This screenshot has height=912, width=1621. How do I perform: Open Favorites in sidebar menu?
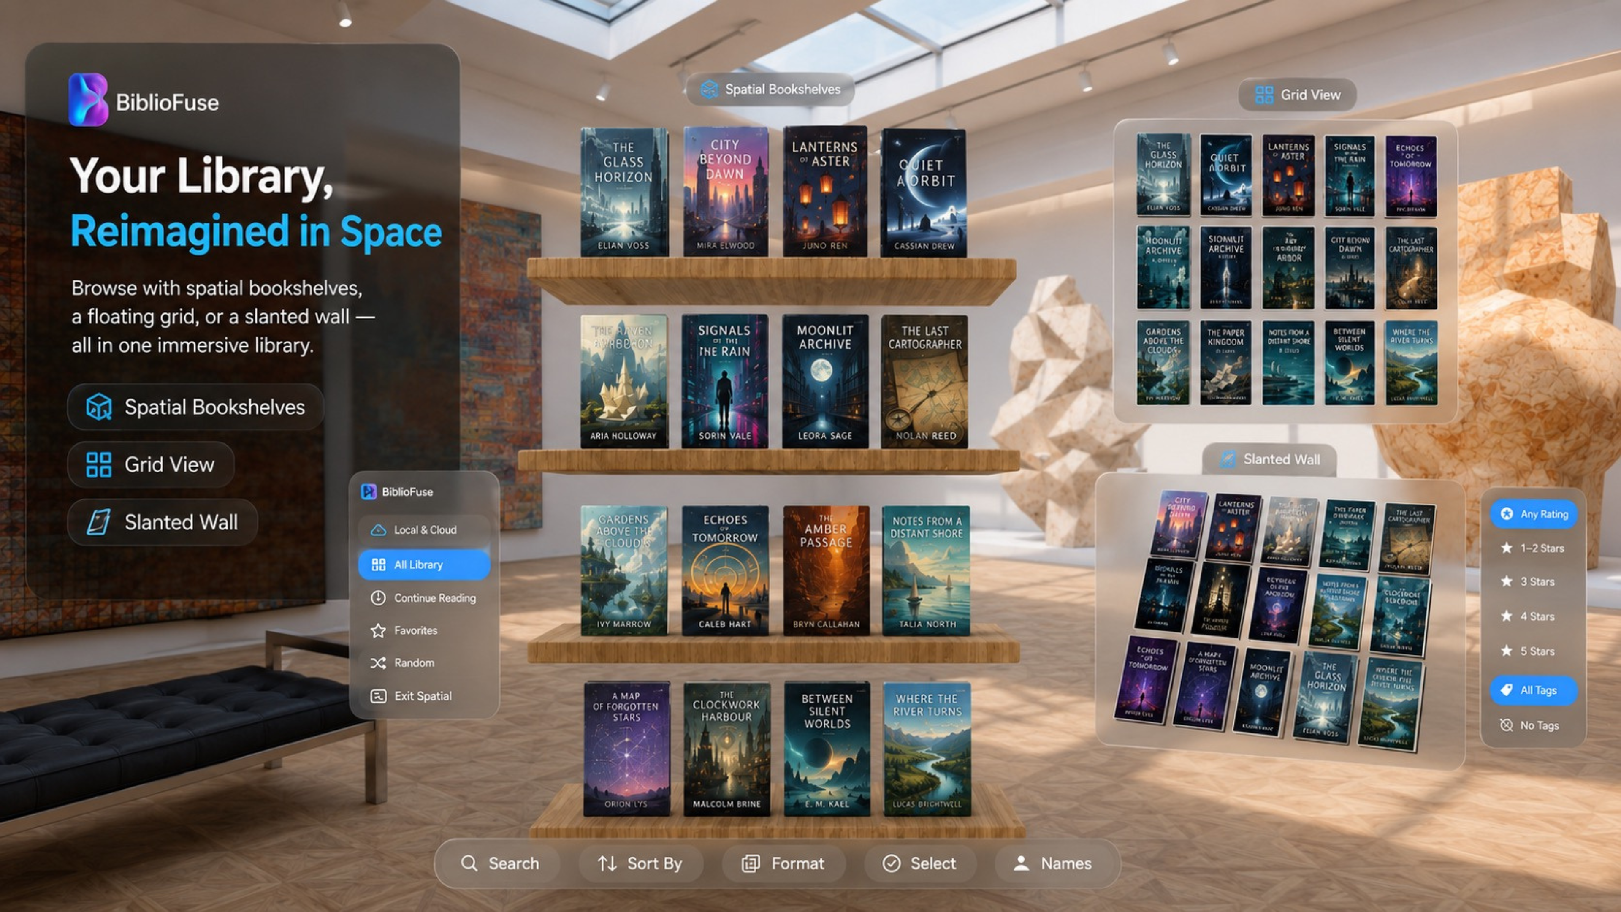424,630
